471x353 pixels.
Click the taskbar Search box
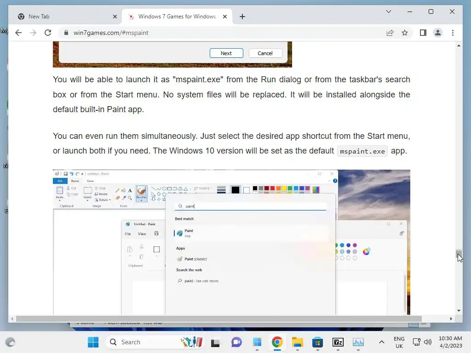pos(155,342)
